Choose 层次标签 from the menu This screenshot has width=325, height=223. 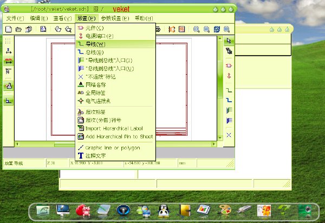pos(116,112)
